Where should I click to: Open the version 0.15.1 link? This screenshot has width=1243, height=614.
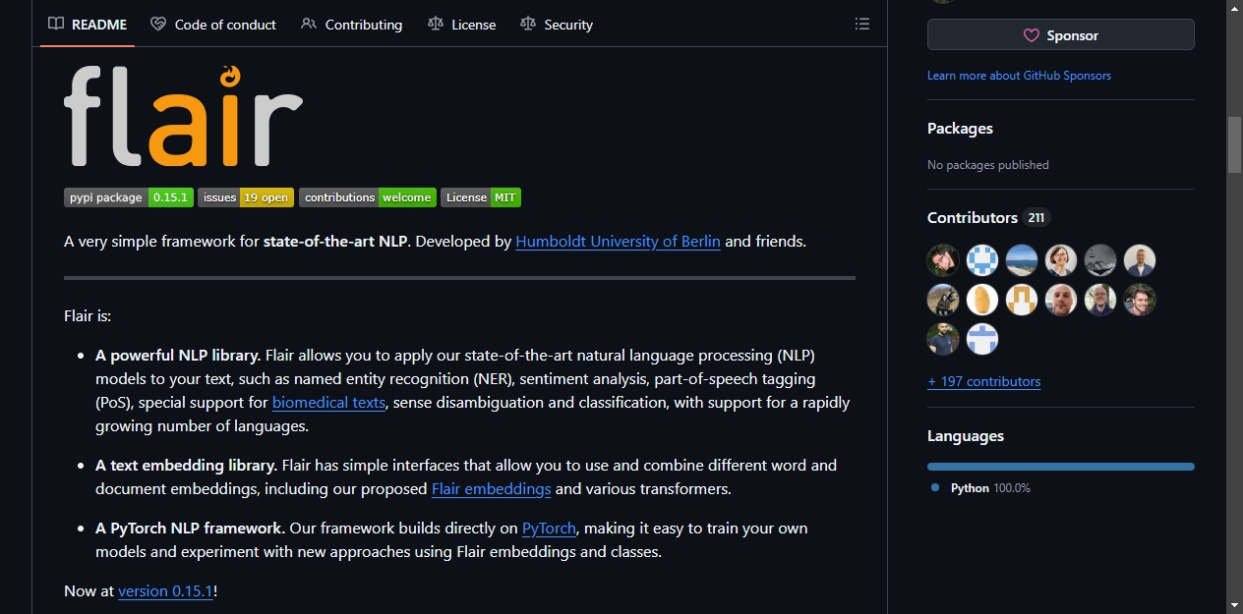tap(165, 590)
